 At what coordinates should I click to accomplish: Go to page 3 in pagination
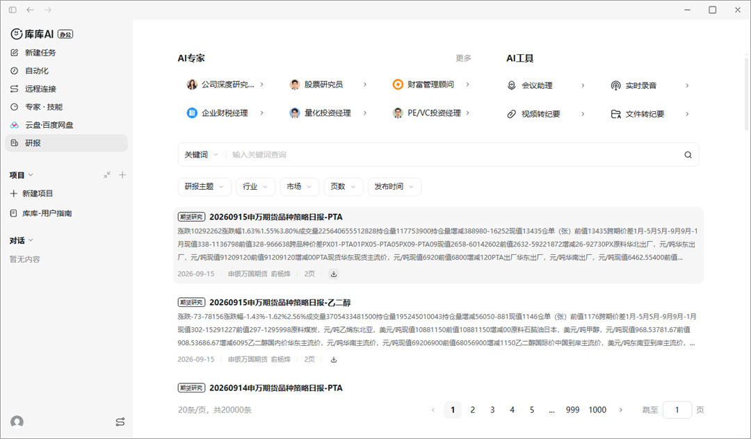(x=492, y=410)
